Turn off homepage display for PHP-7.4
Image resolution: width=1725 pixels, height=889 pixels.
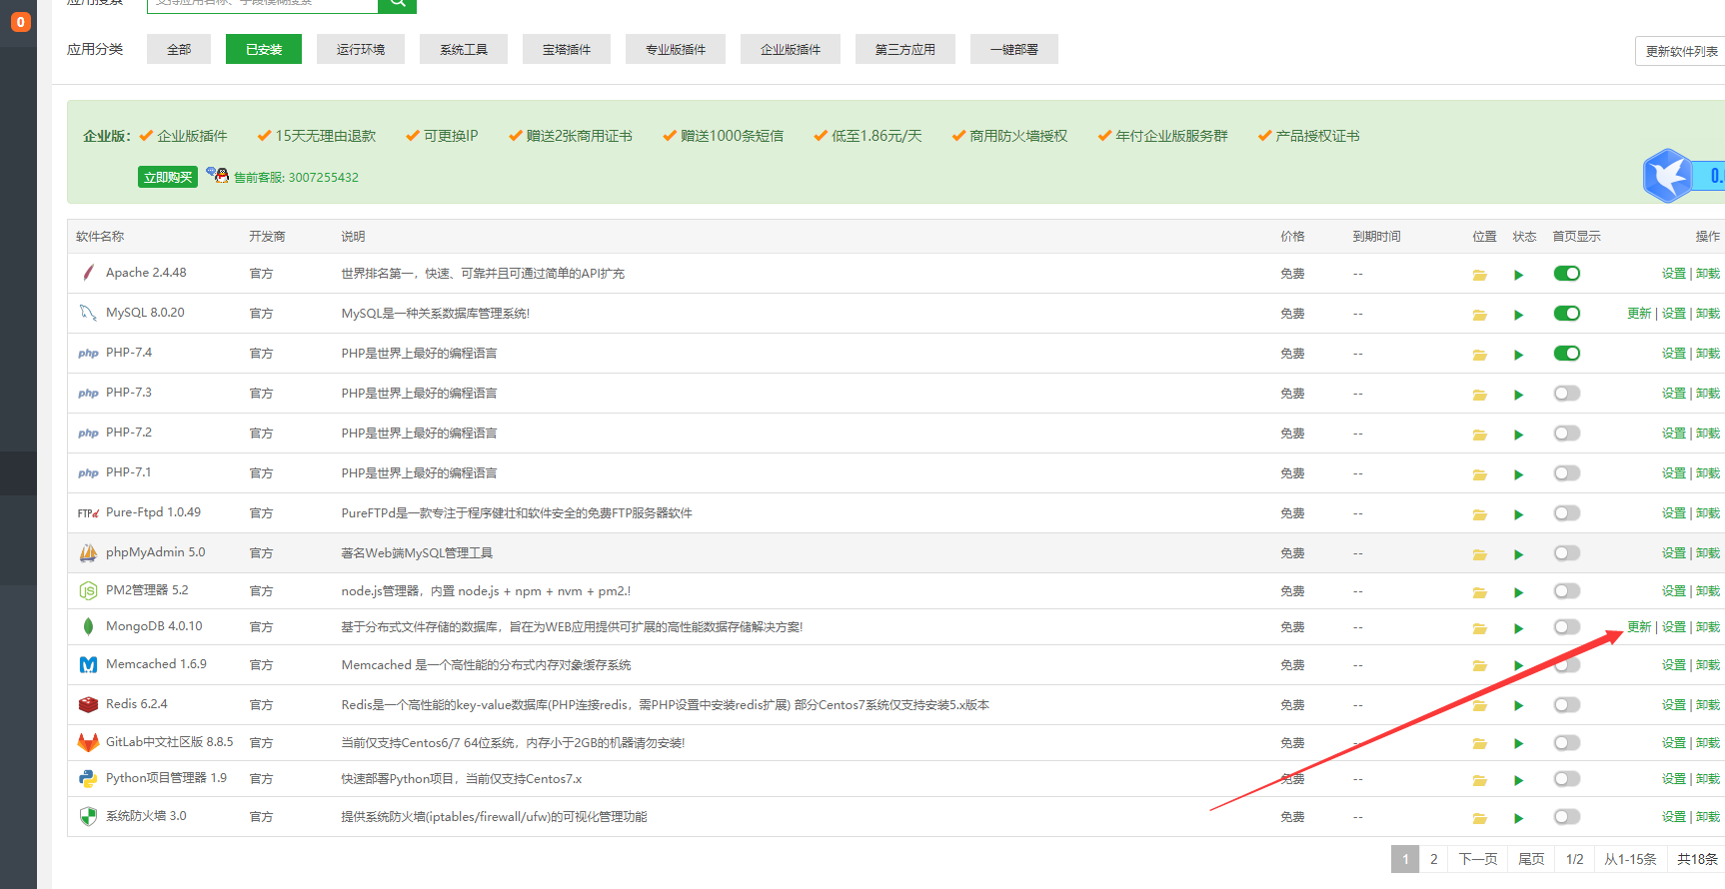pos(1567,354)
